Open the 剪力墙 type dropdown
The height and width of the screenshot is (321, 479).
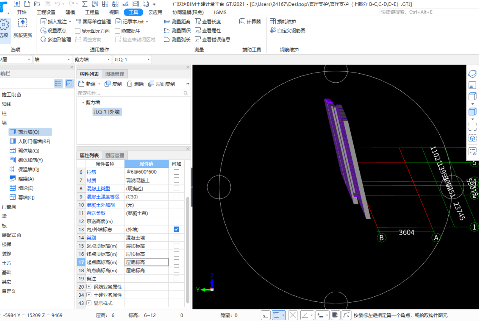pyautogui.click(x=92, y=59)
